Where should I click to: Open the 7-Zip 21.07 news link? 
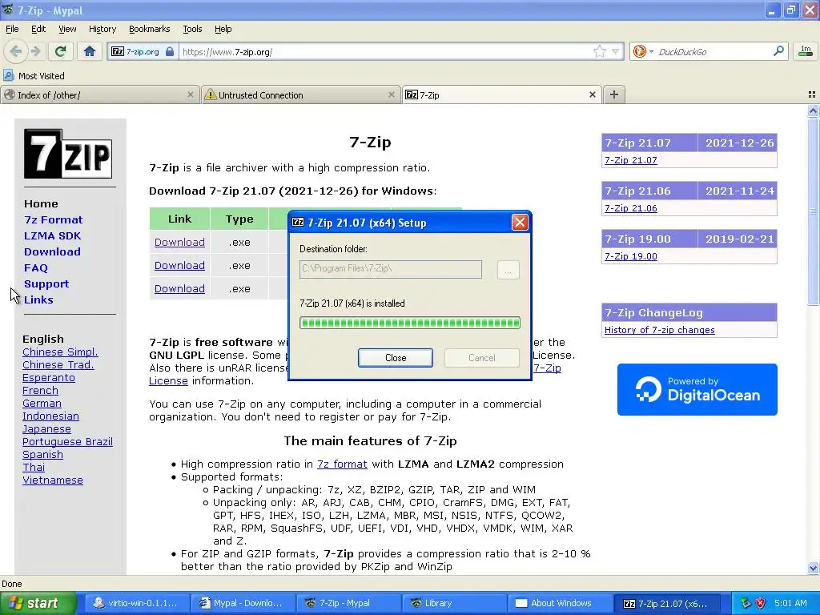631,160
